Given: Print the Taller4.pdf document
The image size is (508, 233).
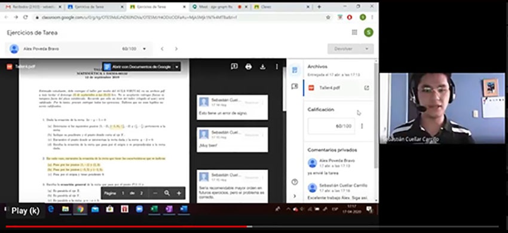Looking at the screenshot, I should 249,66.
